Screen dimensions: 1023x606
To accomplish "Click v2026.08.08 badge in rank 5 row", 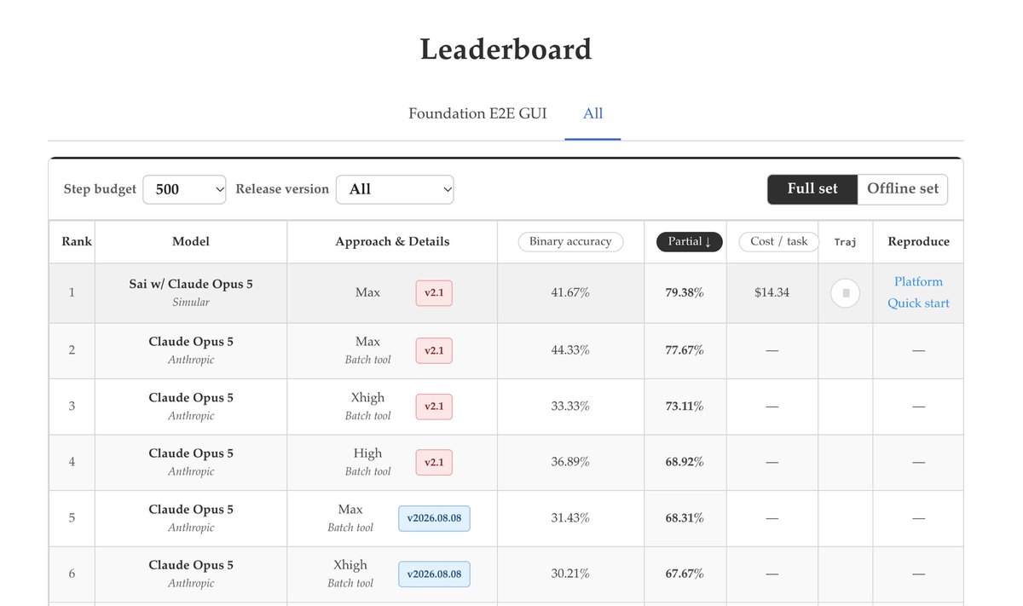I will 434,518.
